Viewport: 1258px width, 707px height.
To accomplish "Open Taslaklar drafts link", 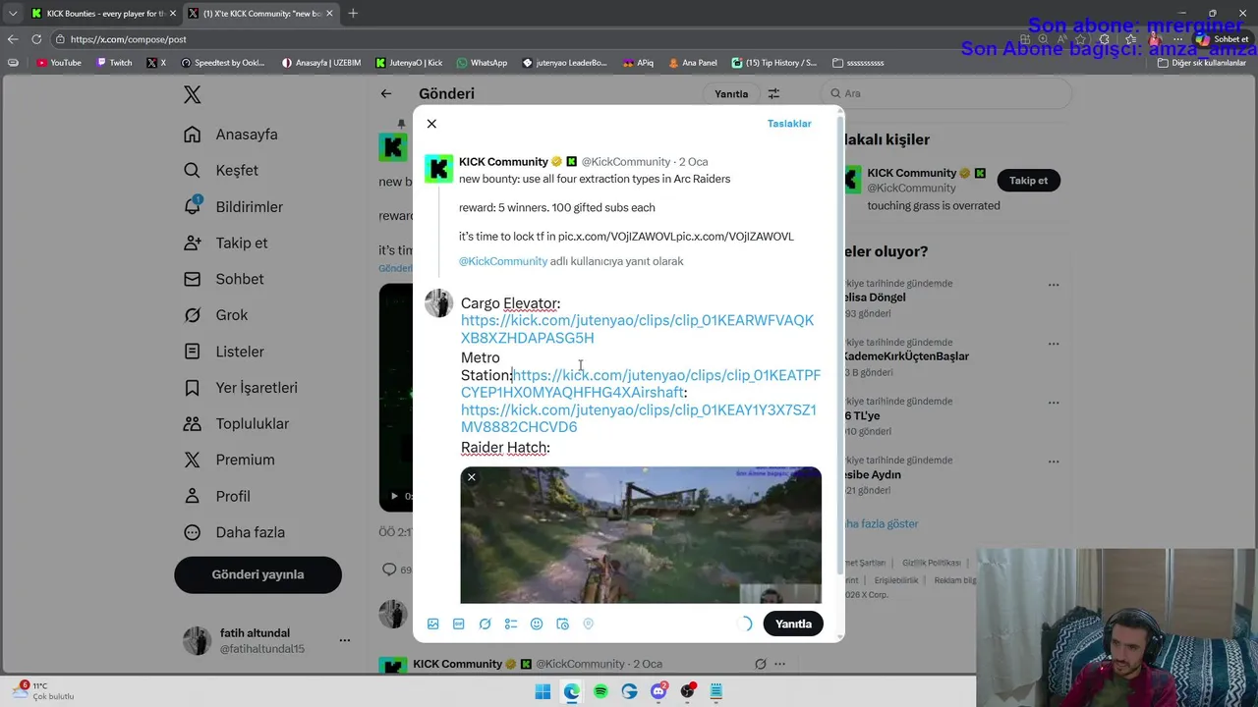I will 789,124.
